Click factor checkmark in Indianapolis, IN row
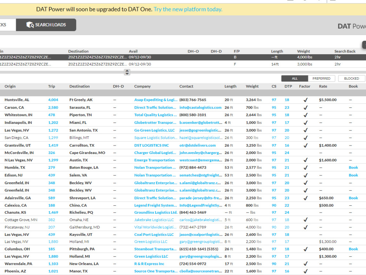The height and width of the screenshot is (275, 366). tap(306, 122)
